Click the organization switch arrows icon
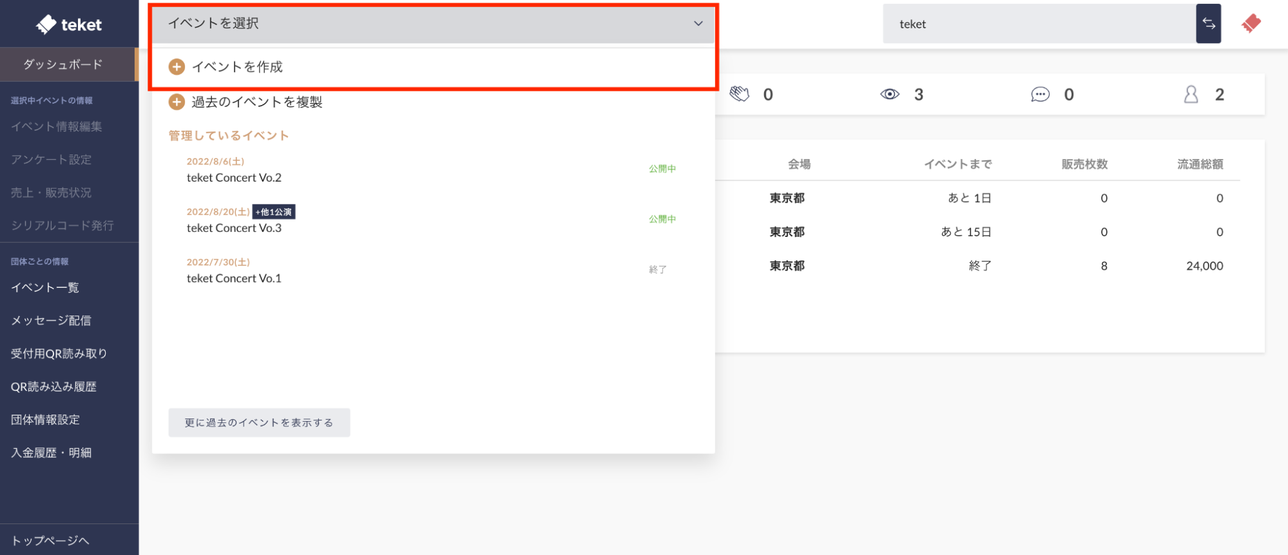 click(1208, 24)
